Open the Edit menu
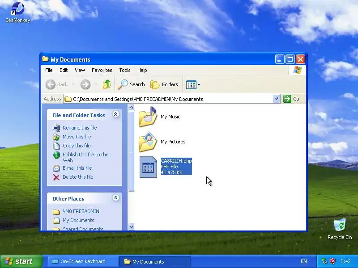This screenshot has width=358, height=268. pos(64,70)
